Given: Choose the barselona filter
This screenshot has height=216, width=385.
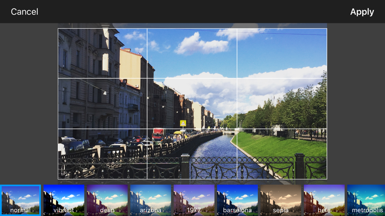Looking at the screenshot, I should click(238, 200).
